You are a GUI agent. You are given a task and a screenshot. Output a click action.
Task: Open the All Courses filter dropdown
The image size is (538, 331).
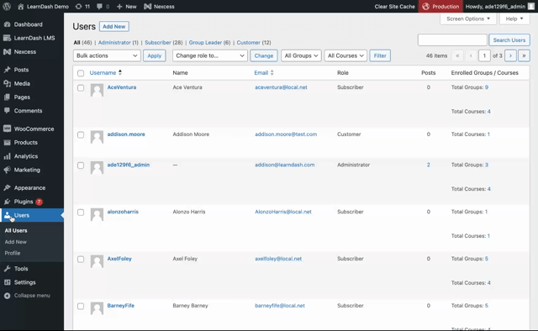(x=345, y=55)
